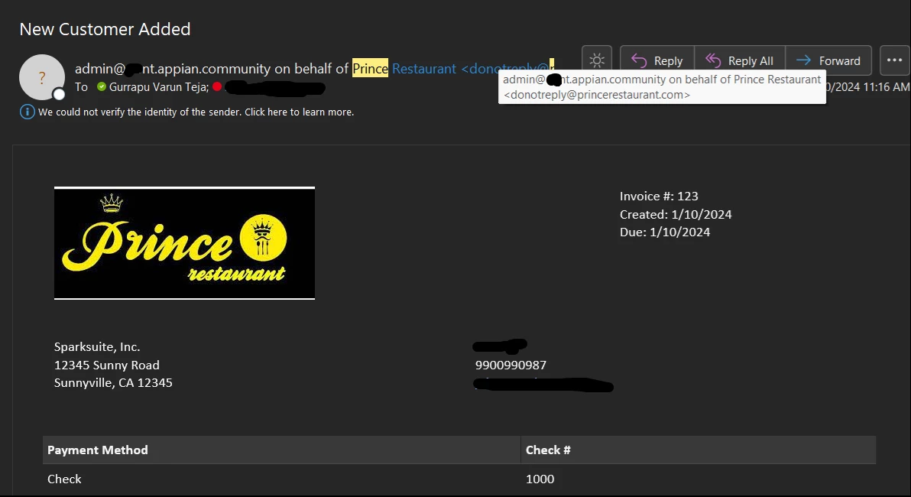Click the presence status dot on avatar

pyautogui.click(x=59, y=94)
